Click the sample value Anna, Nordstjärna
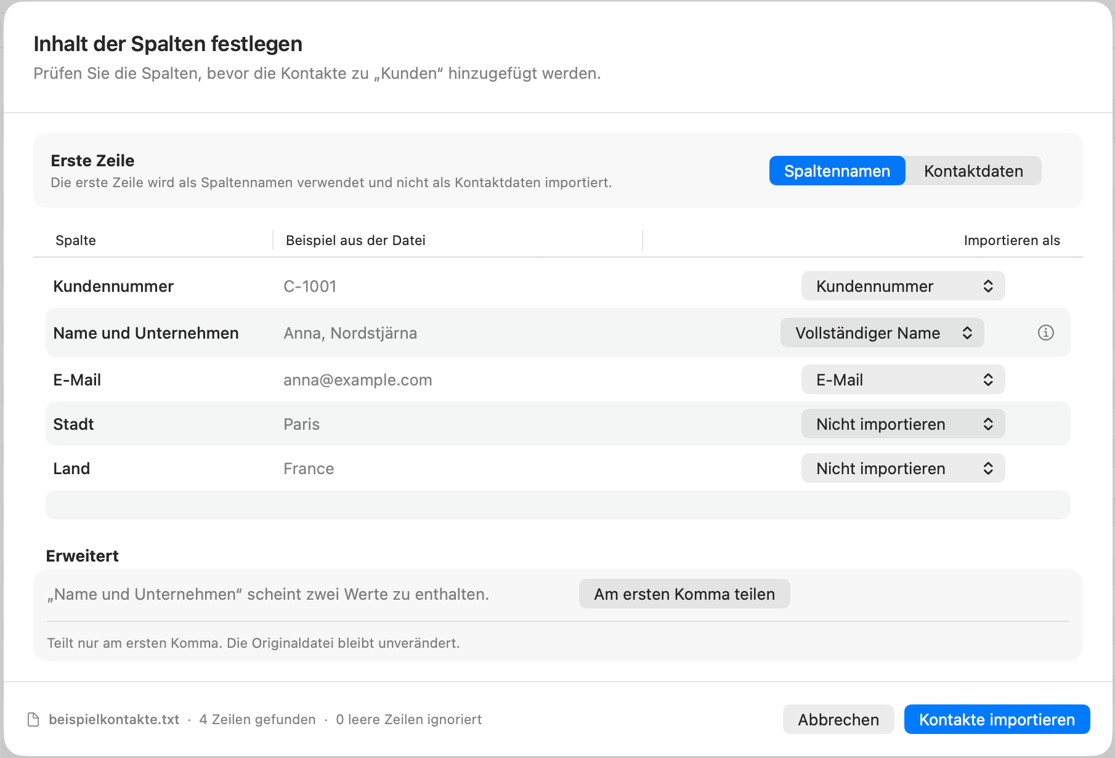The width and height of the screenshot is (1115, 758). (x=350, y=333)
